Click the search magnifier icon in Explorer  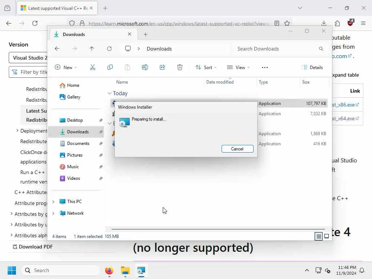click(321, 49)
